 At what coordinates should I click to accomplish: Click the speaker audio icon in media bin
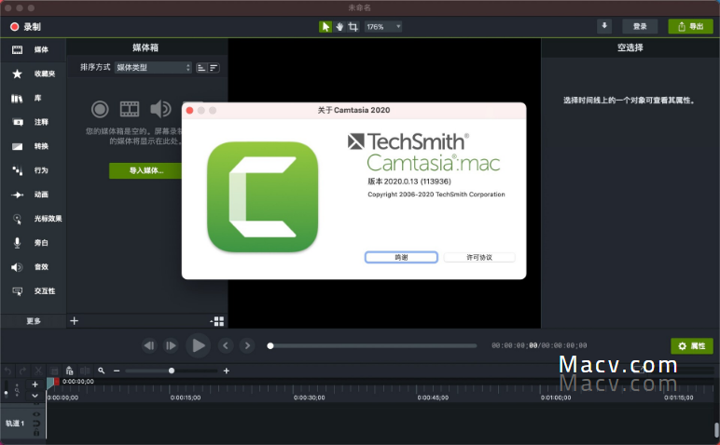160,109
